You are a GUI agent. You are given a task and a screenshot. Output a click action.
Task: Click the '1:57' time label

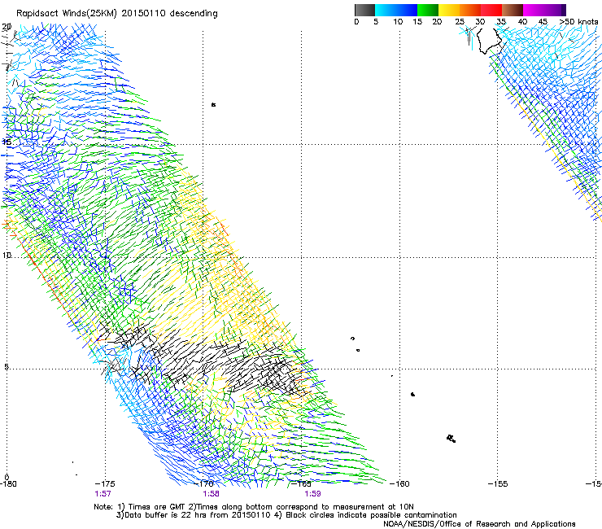tap(103, 494)
